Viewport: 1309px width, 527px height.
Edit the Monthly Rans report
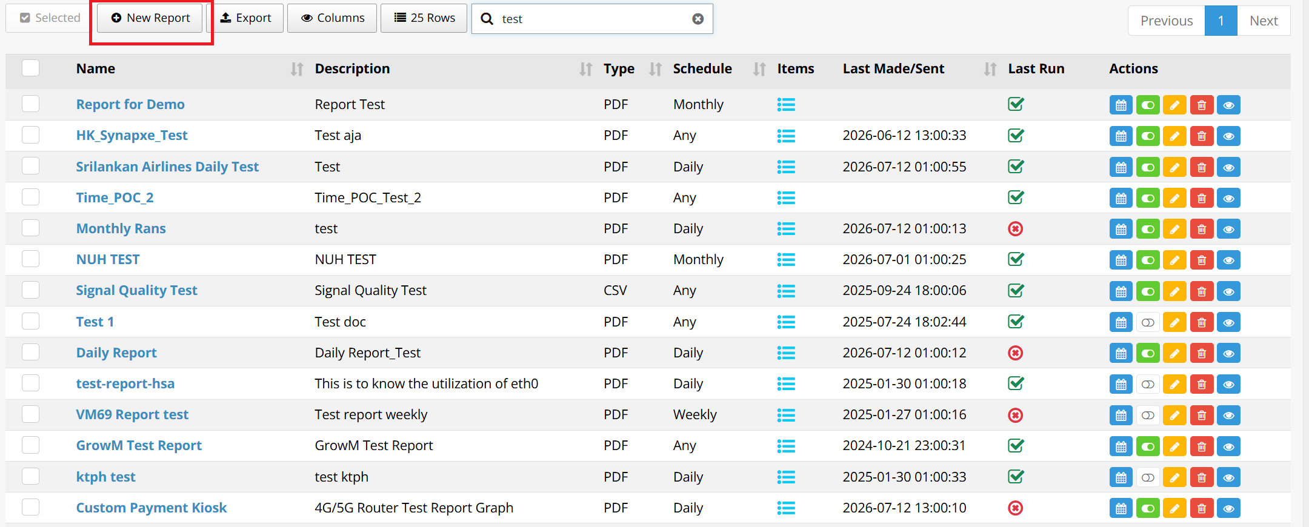click(x=1174, y=229)
